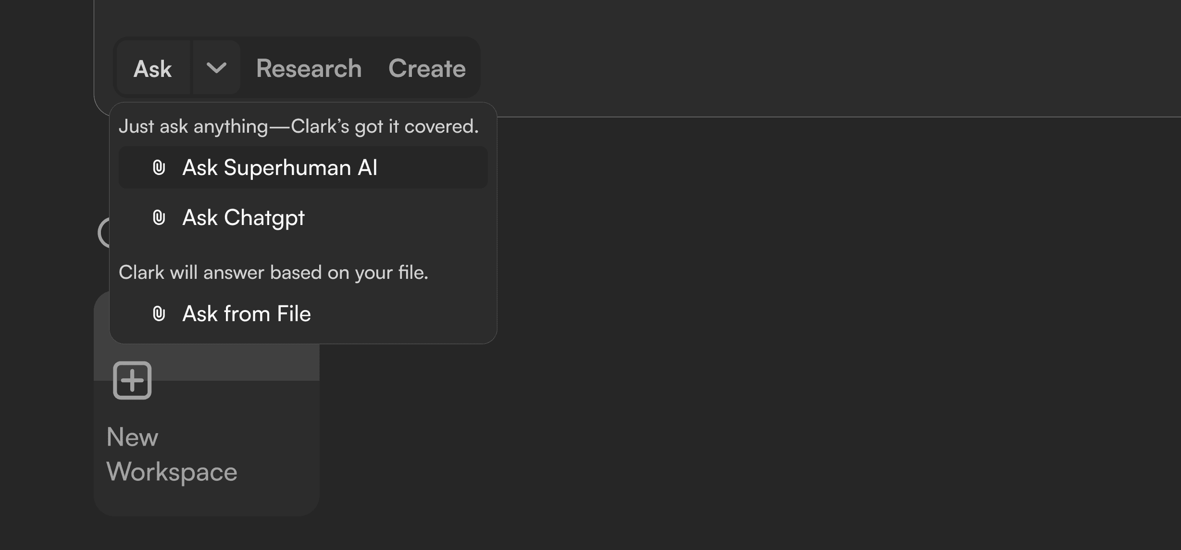Screen dimensions: 1181x550
Task: Click 'Clark will answer based on your file' header
Action: 273,273
